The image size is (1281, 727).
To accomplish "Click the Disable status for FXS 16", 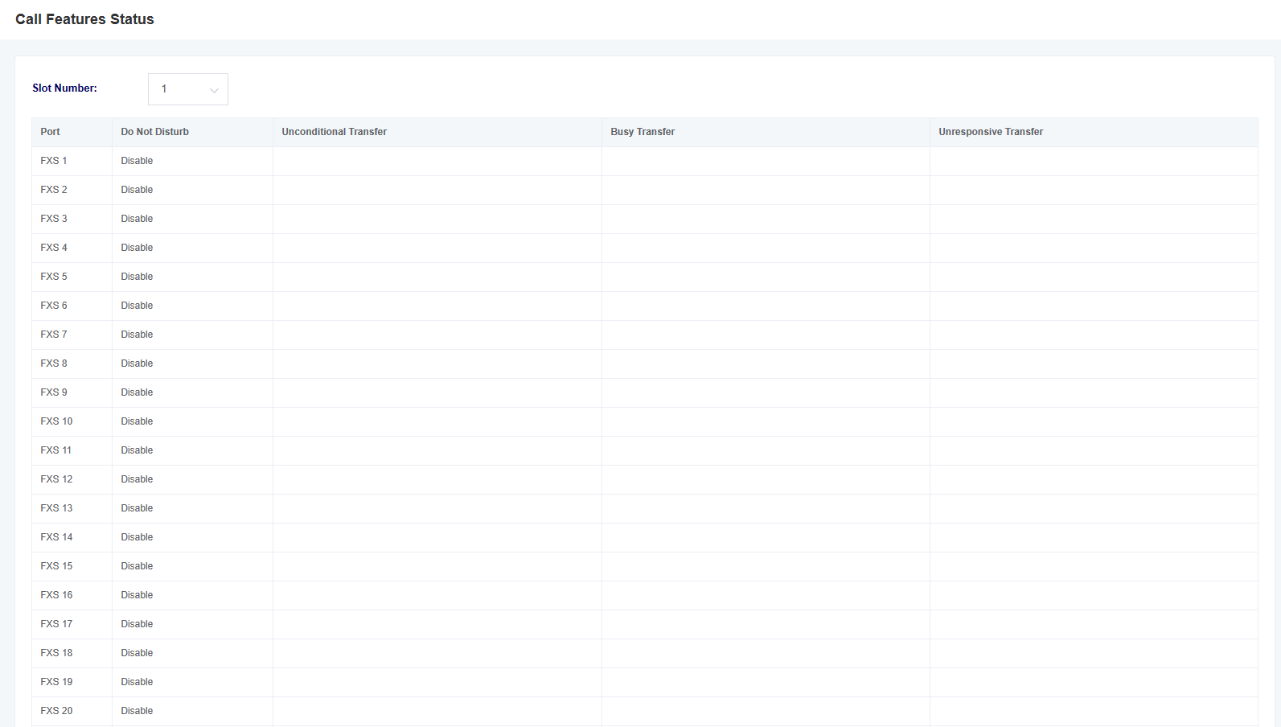I will click(137, 595).
